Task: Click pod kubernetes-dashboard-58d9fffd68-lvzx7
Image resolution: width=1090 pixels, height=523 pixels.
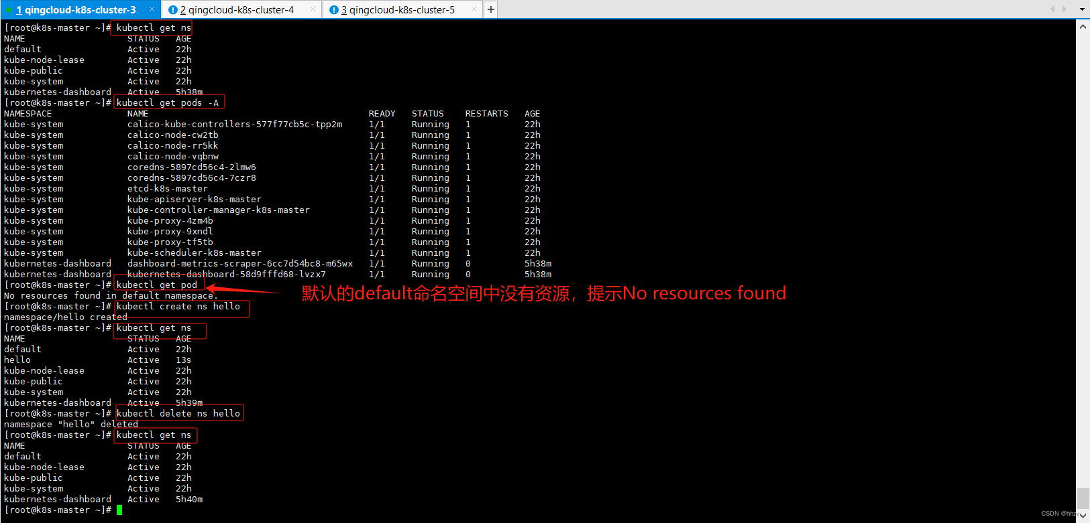Action: pos(227,274)
